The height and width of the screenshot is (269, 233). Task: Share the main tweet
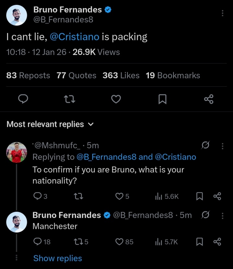pyautogui.click(x=209, y=99)
